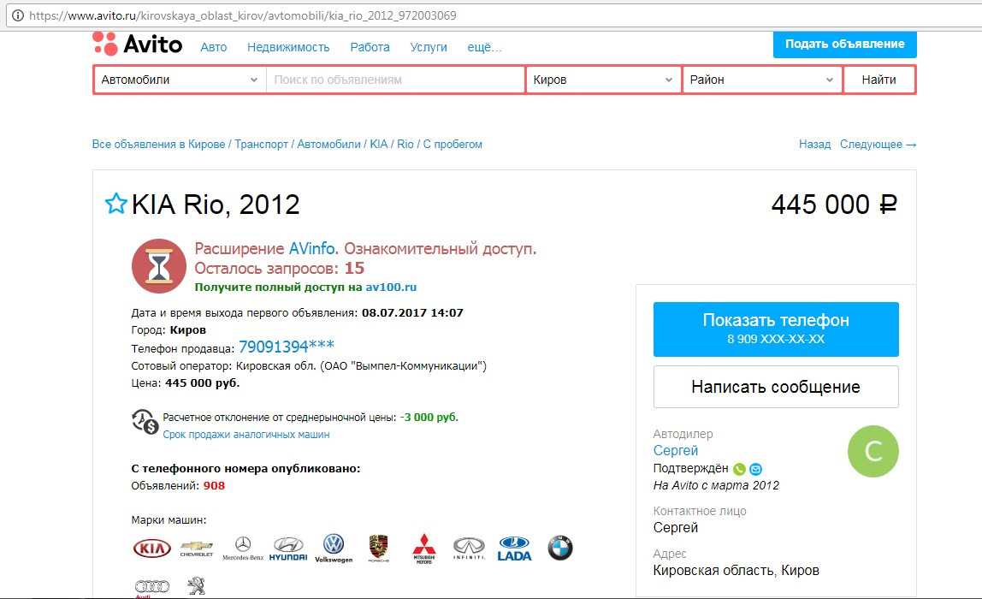
Task: Click the Infiniti brand logo
Action: (469, 549)
